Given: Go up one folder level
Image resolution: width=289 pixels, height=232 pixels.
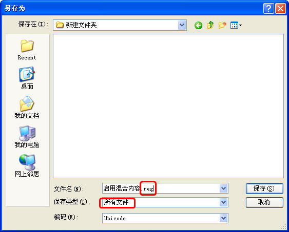Looking at the screenshot, I should [210, 25].
